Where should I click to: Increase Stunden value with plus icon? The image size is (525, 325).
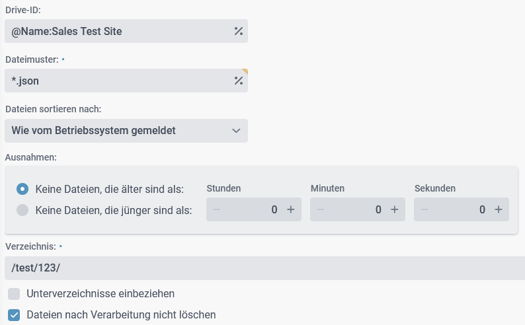(290, 209)
